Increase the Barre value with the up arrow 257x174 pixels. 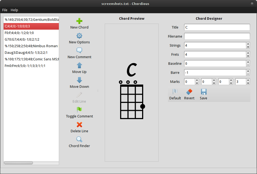(248, 71)
